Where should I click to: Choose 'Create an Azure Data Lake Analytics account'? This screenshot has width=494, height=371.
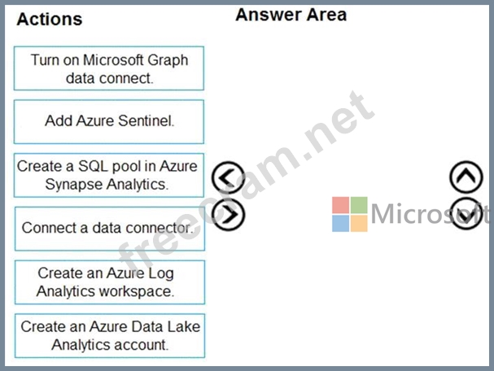pos(110,336)
